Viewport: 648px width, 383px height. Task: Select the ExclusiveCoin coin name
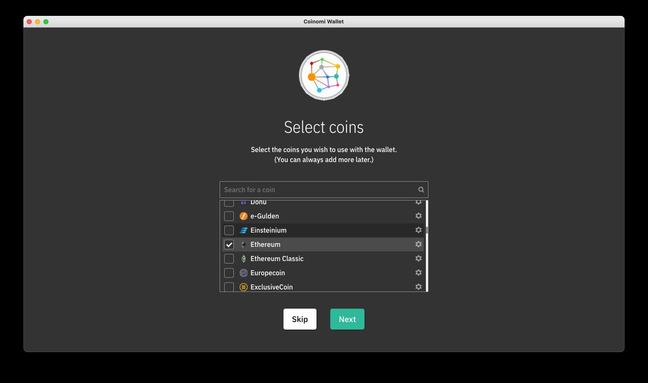[x=271, y=287]
